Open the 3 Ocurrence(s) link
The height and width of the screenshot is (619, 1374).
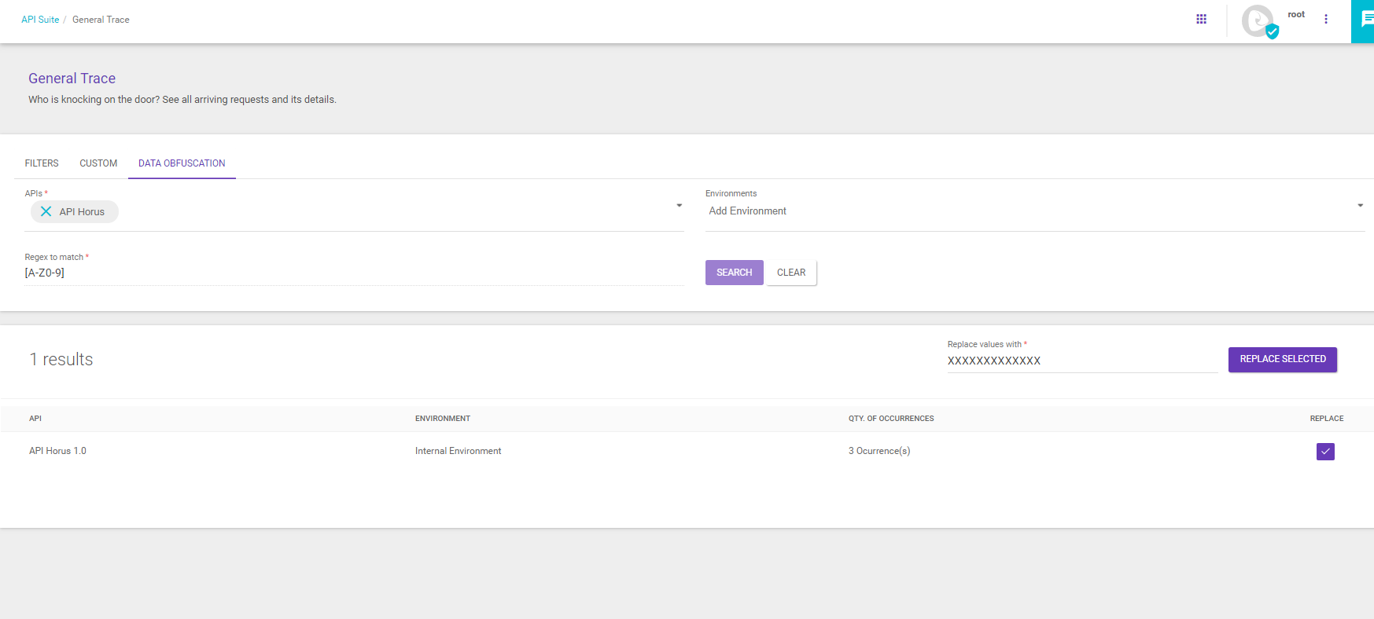tap(879, 451)
